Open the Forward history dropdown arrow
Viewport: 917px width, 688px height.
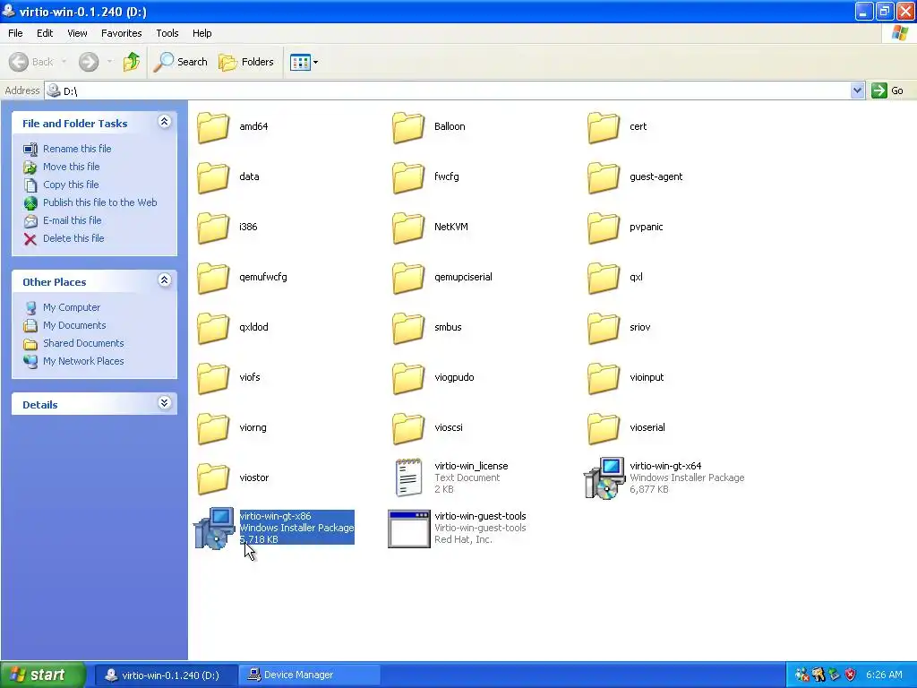(109, 62)
